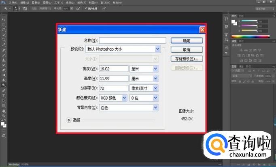Open the 滤镜 menu

(x=82, y=3)
